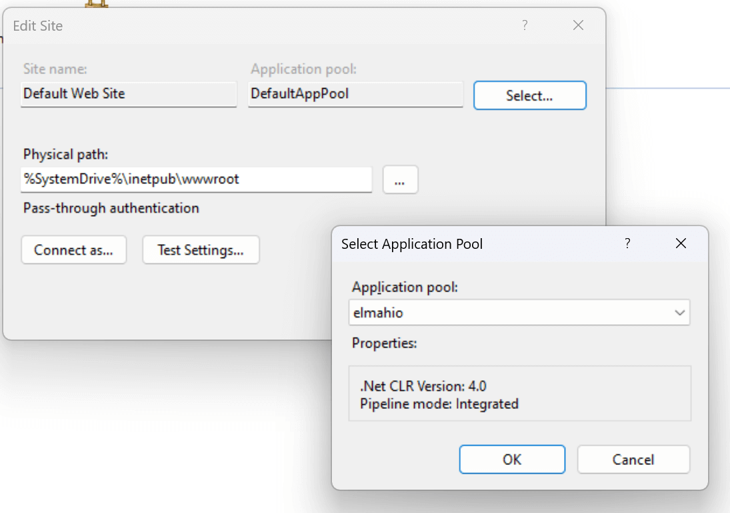Focus the Physical path text field
The width and height of the screenshot is (730, 513).
(196, 179)
